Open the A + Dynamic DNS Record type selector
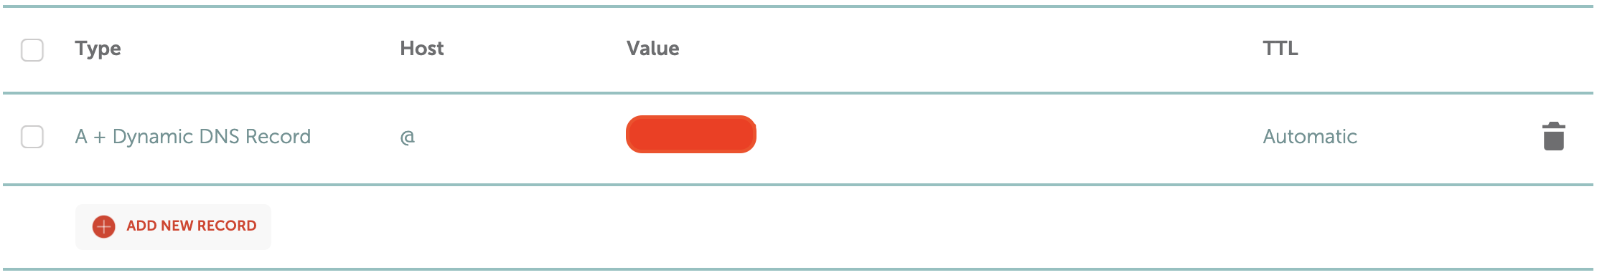Image resolution: width=1602 pixels, height=275 pixels. point(193,136)
